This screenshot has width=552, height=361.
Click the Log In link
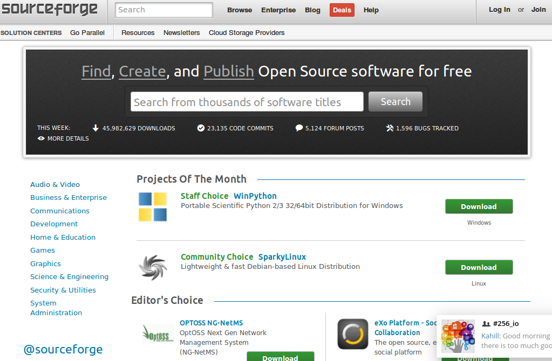tap(499, 10)
